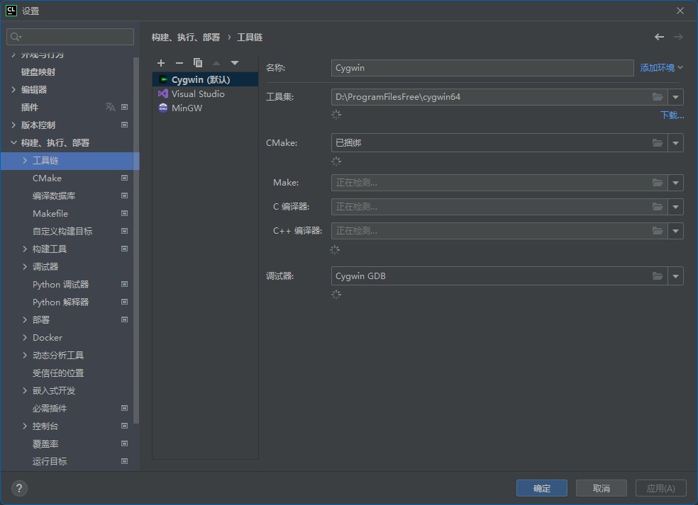Click the translate icon beside 插件
The height and width of the screenshot is (505, 698).
(x=110, y=107)
